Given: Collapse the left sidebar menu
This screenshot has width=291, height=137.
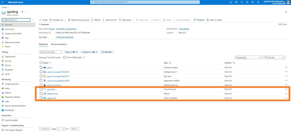Looking at the screenshot, I should (x=33, y=20).
